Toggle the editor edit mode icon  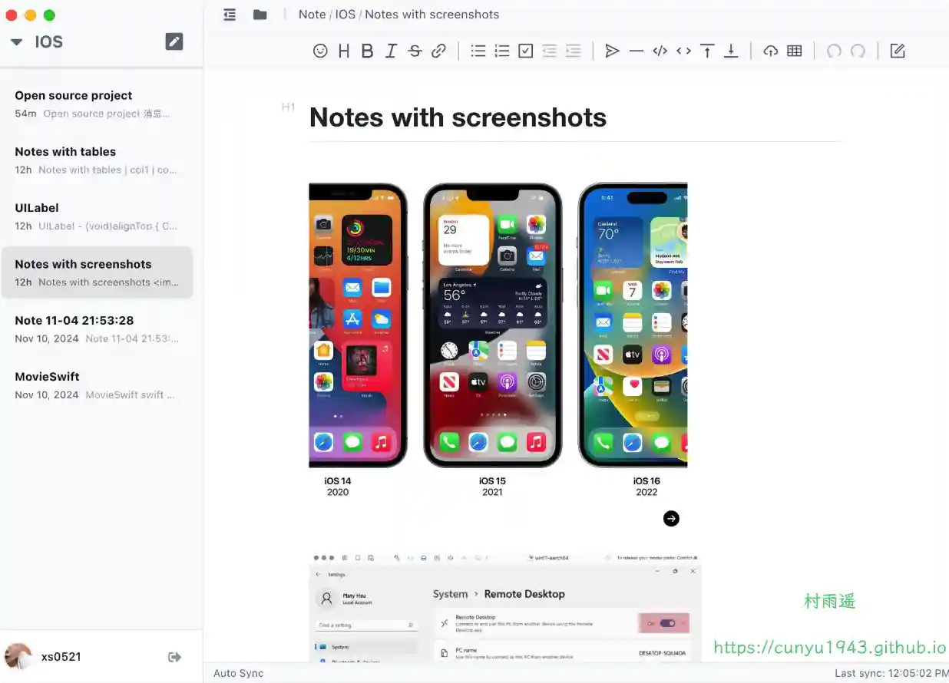pos(897,51)
